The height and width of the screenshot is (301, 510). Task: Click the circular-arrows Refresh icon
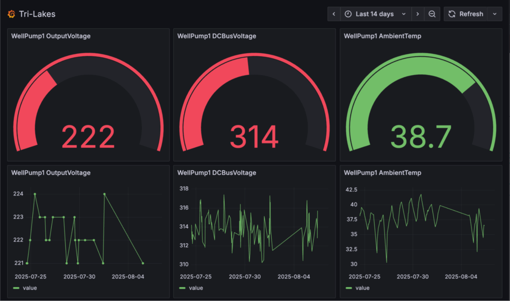click(x=452, y=14)
